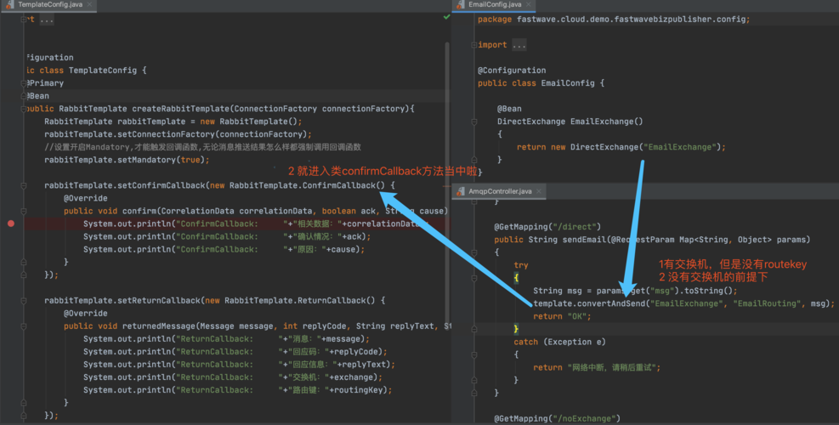Toggle the red breakpoint on ConfirmCallback println line

[x=11, y=224]
